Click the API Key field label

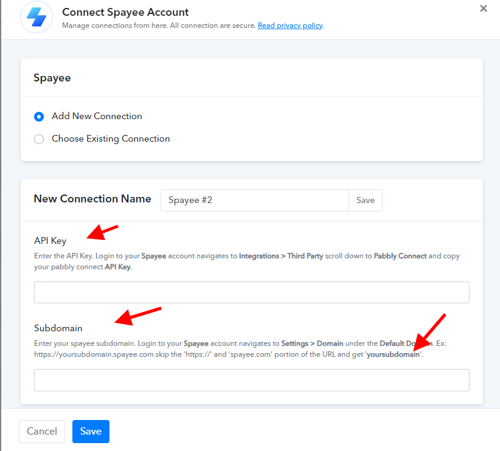50,241
